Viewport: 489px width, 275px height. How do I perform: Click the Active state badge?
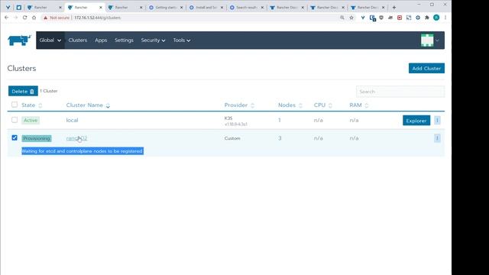coord(31,120)
